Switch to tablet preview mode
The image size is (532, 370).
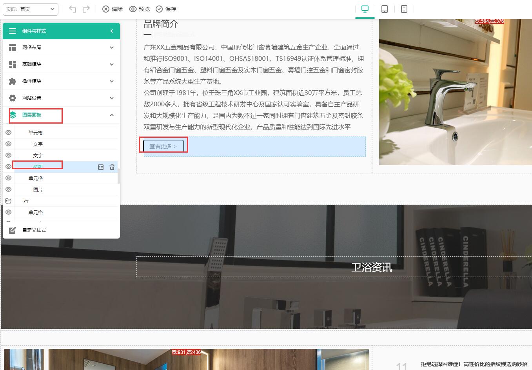pyautogui.click(x=385, y=9)
